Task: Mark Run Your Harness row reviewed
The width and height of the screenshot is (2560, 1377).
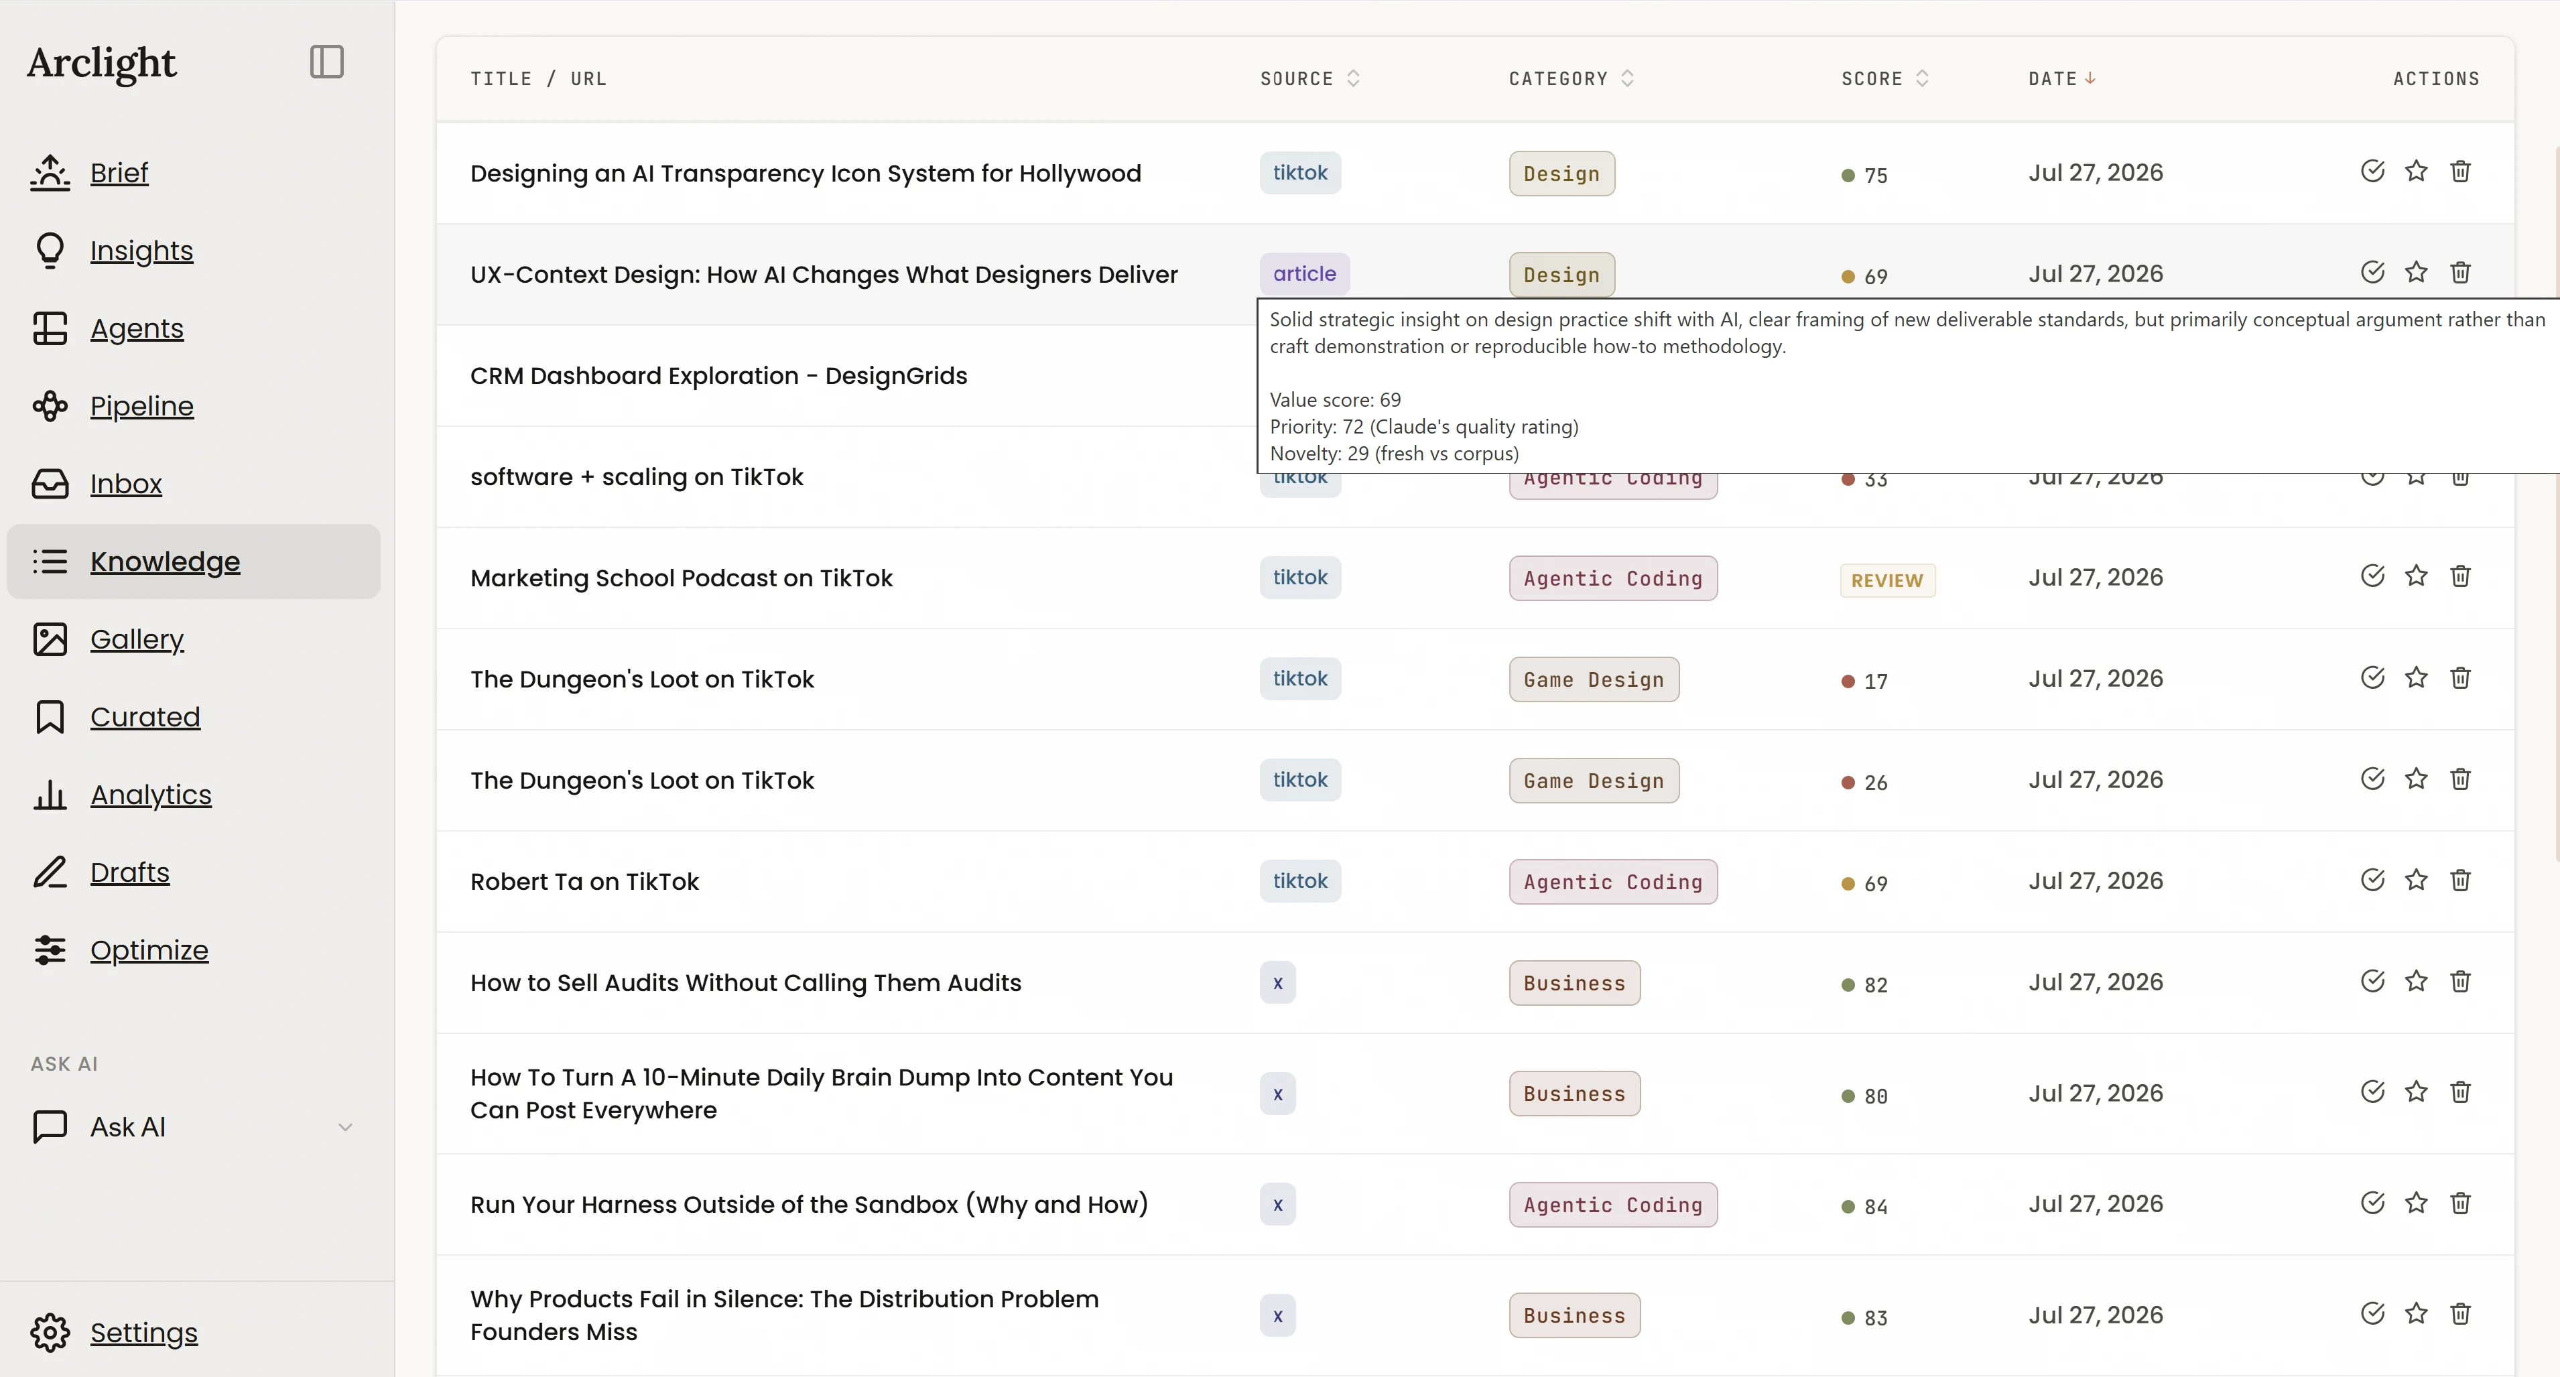Action: pyautogui.click(x=2372, y=1203)
